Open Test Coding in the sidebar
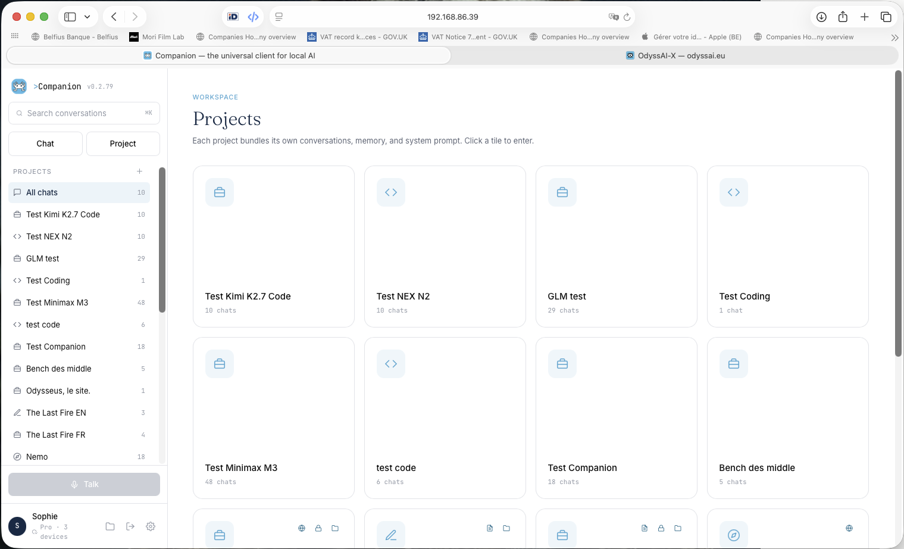 coord(79,280)
